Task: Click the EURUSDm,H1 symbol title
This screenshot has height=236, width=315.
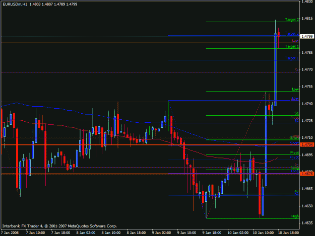Action: [15, 4]
